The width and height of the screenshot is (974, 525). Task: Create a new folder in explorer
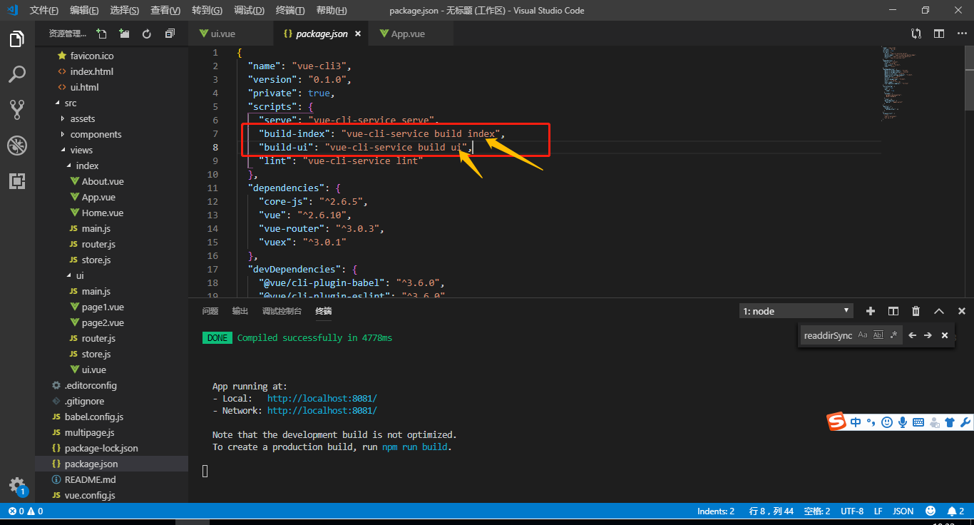[x=124, y=34]
